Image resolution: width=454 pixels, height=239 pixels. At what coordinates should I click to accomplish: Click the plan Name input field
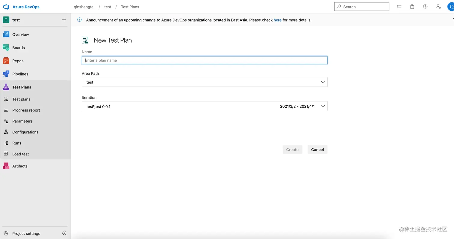(204, 60)
